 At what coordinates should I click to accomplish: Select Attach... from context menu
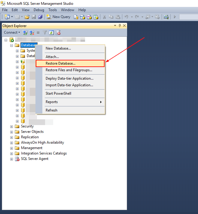coord(70,57)
